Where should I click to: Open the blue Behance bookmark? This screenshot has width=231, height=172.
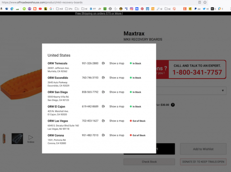click(137, 9)
